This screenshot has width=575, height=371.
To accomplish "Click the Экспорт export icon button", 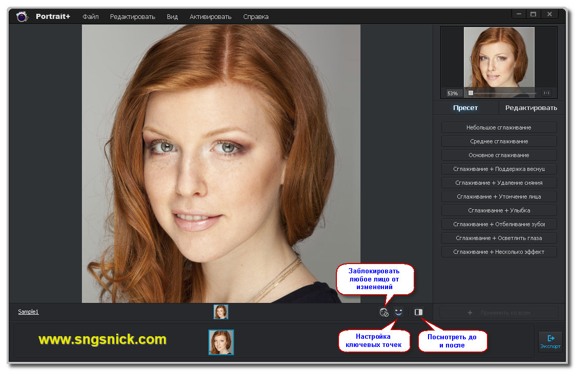I will 550,342.
